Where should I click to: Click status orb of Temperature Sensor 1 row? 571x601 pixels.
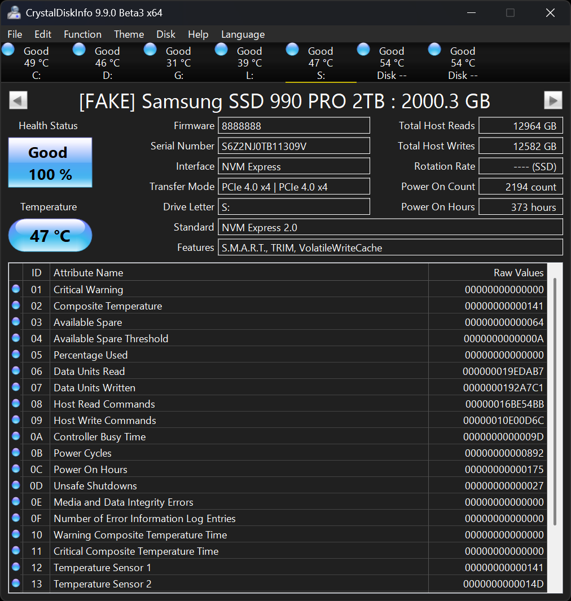click(x=16, y=567)
